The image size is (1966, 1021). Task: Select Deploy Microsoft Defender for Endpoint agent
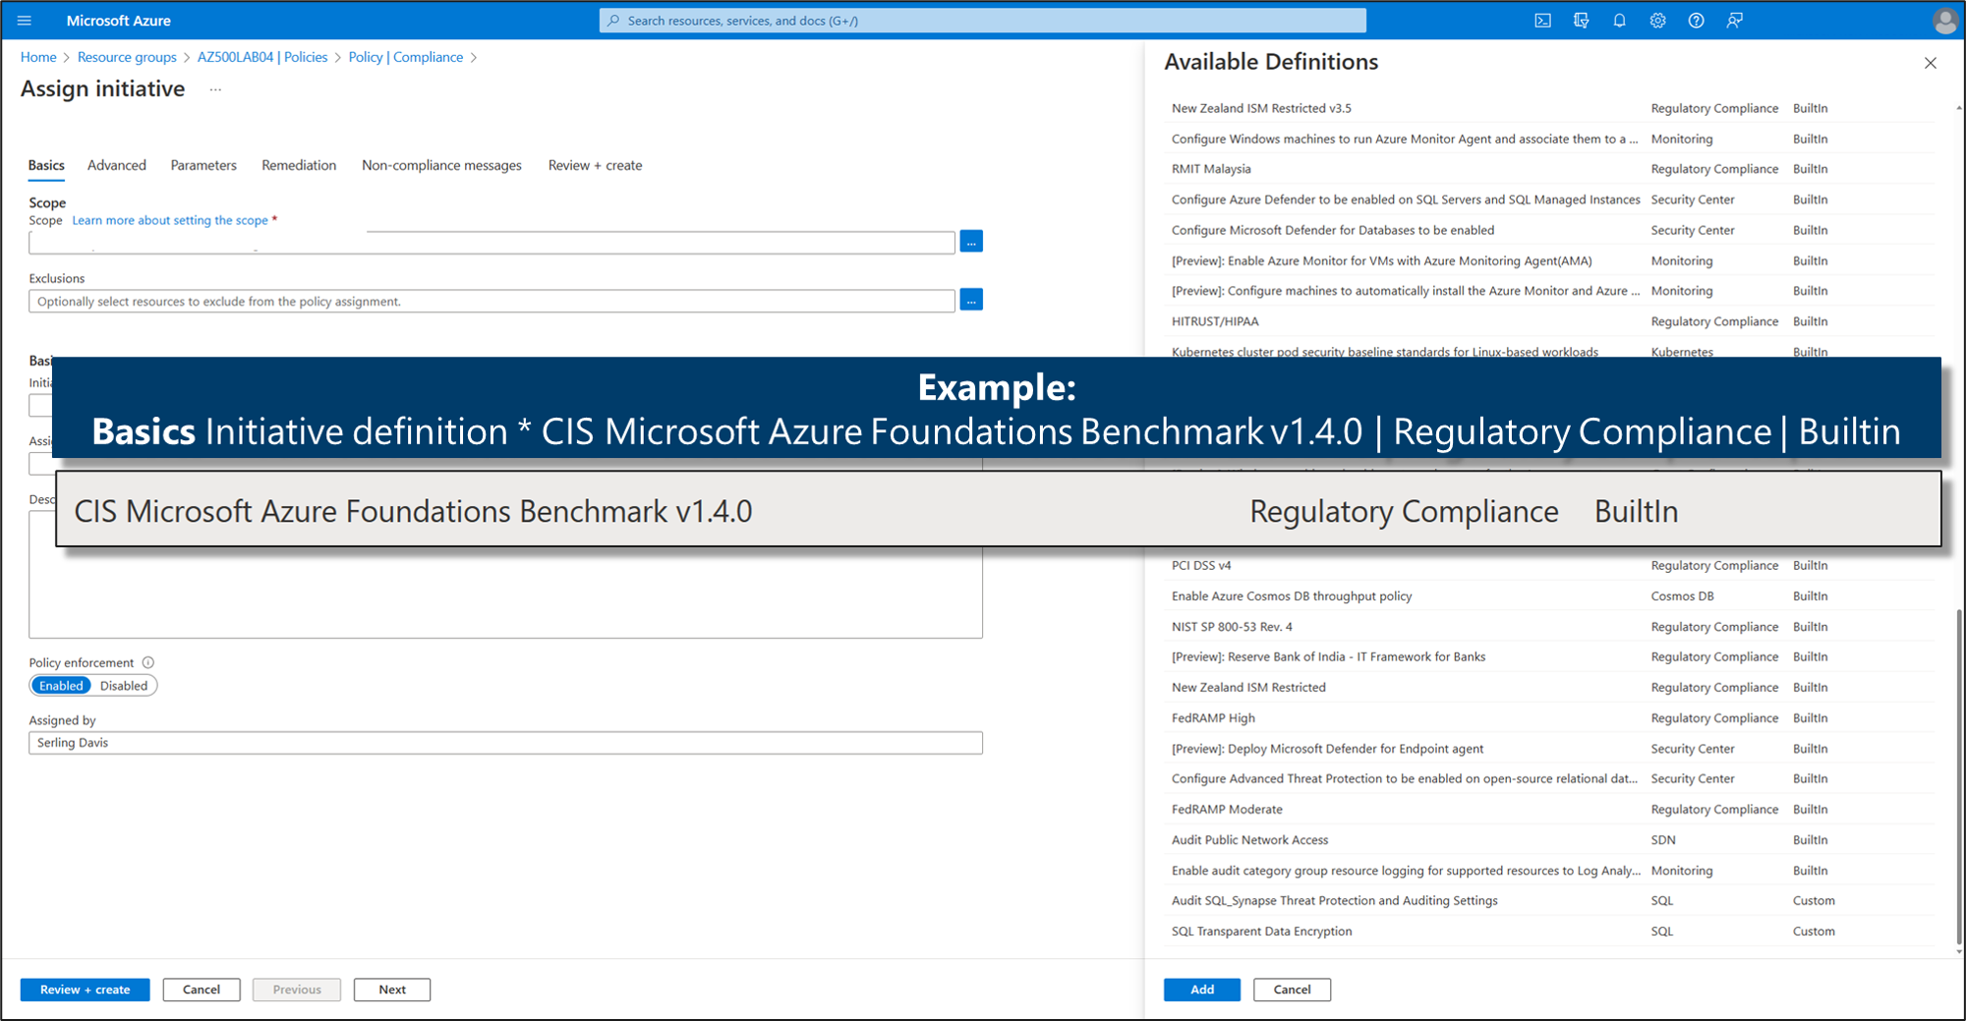[x=1549, y=749]
